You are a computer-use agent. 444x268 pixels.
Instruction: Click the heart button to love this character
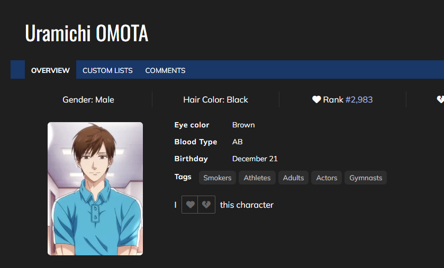pos(190,205)
